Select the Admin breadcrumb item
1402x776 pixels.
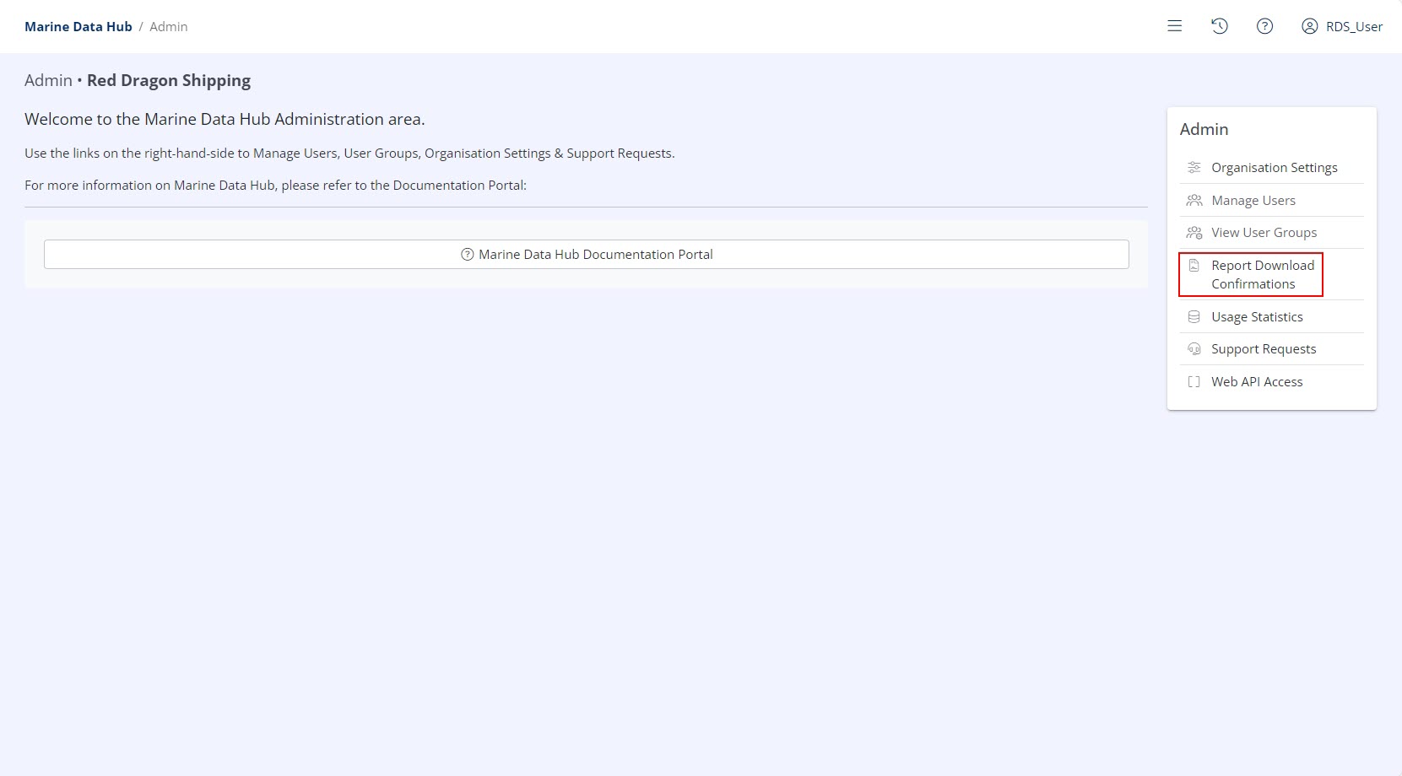(x=169, y=27)
